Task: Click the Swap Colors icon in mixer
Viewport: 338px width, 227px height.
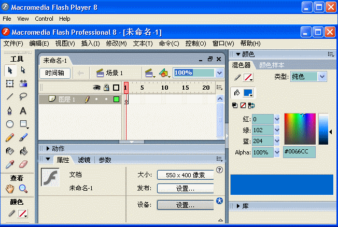Action: pyautogui.click(x=251, y=105)
